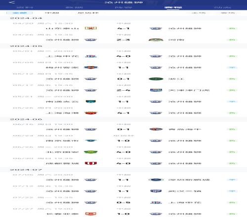
Task: Click the result badge of 成都蓉城 match
Action: 232,163
